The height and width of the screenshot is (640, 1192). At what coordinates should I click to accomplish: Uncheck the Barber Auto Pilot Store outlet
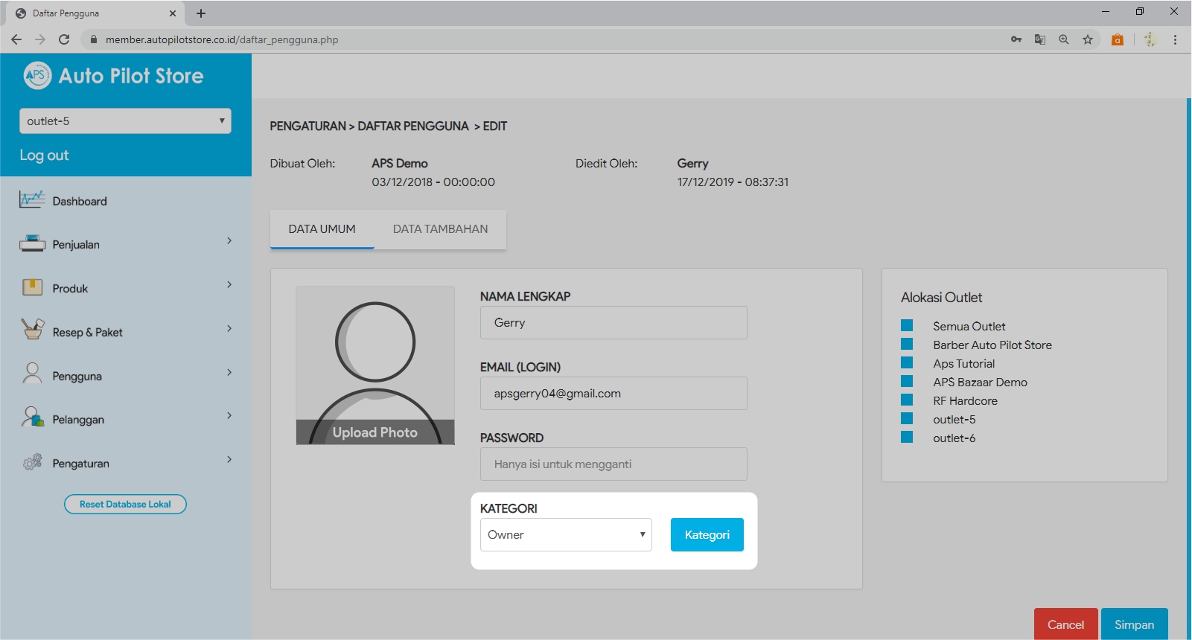pos(907,344)
